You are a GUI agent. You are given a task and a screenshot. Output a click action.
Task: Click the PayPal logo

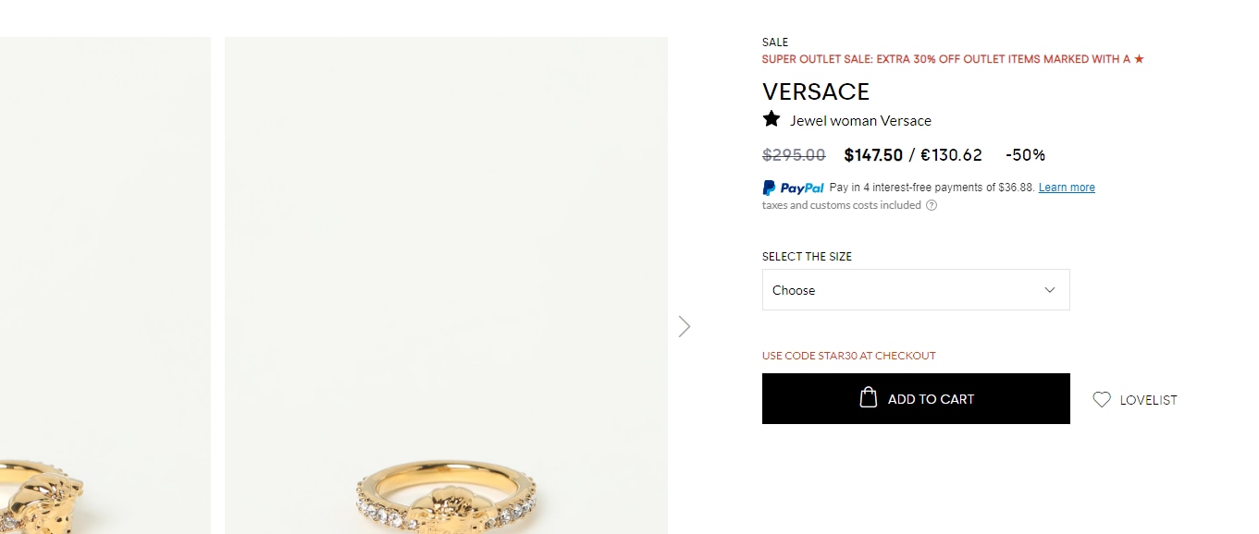(x=793, y=188)
